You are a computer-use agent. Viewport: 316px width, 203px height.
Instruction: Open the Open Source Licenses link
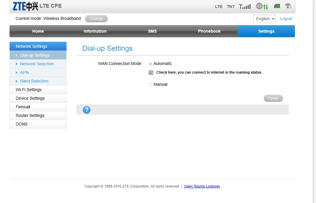click(202, 186)
